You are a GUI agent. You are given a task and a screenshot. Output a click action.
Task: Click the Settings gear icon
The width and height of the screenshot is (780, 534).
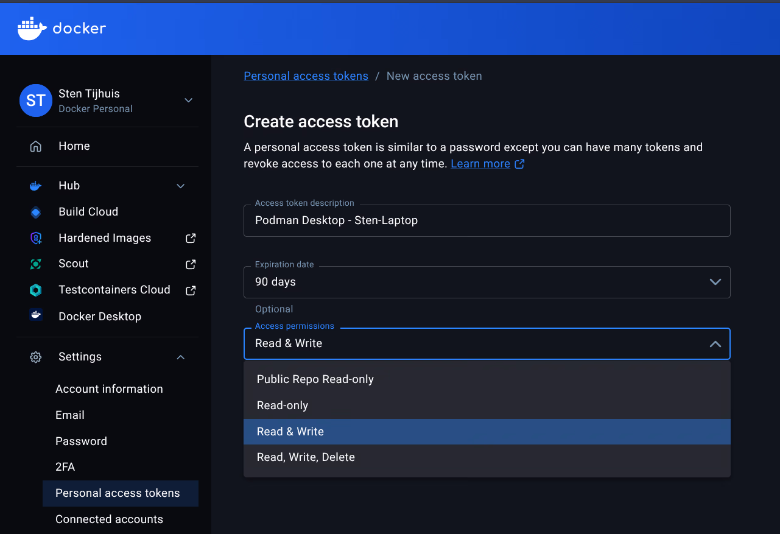click(x=36, y=357)
